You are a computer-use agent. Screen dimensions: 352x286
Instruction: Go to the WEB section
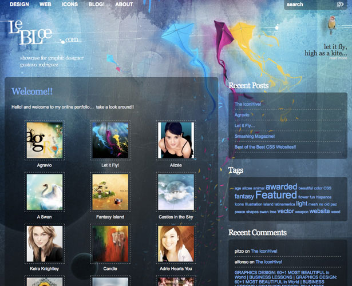(x=45, y=4)
